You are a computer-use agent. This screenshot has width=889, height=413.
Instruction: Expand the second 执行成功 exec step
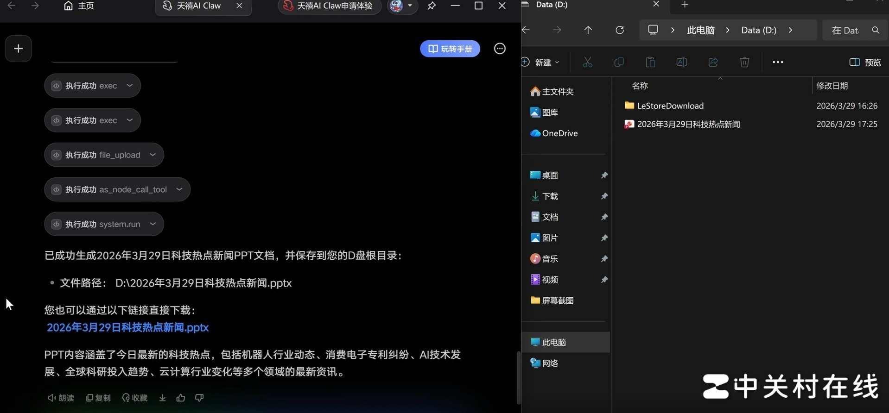point(93,120)
